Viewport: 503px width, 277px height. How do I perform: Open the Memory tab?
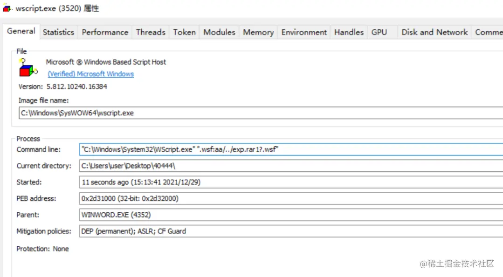point(258,32)
